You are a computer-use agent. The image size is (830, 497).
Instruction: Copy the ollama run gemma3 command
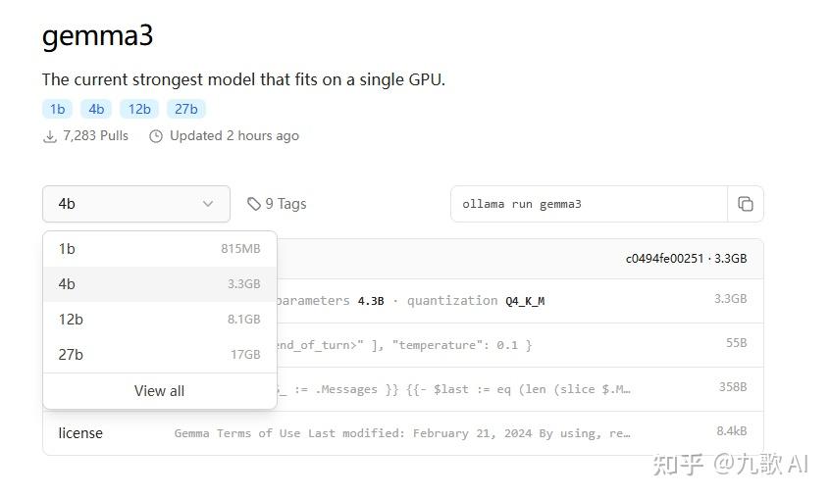pos(746,204)
